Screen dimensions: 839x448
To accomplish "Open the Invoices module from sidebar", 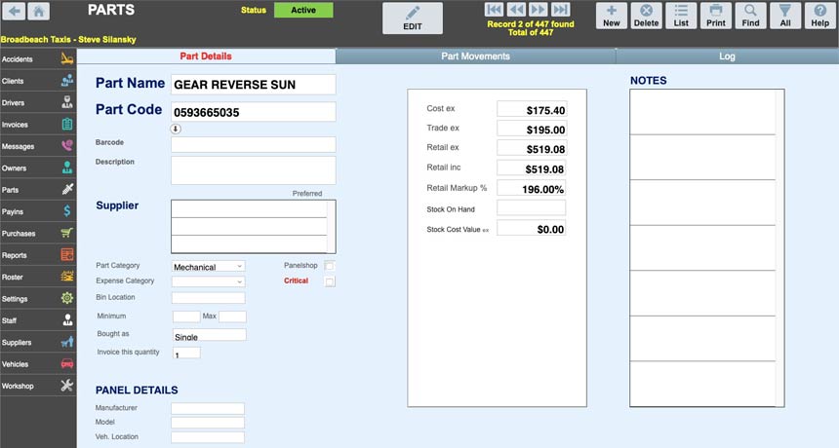I will 66,125.
